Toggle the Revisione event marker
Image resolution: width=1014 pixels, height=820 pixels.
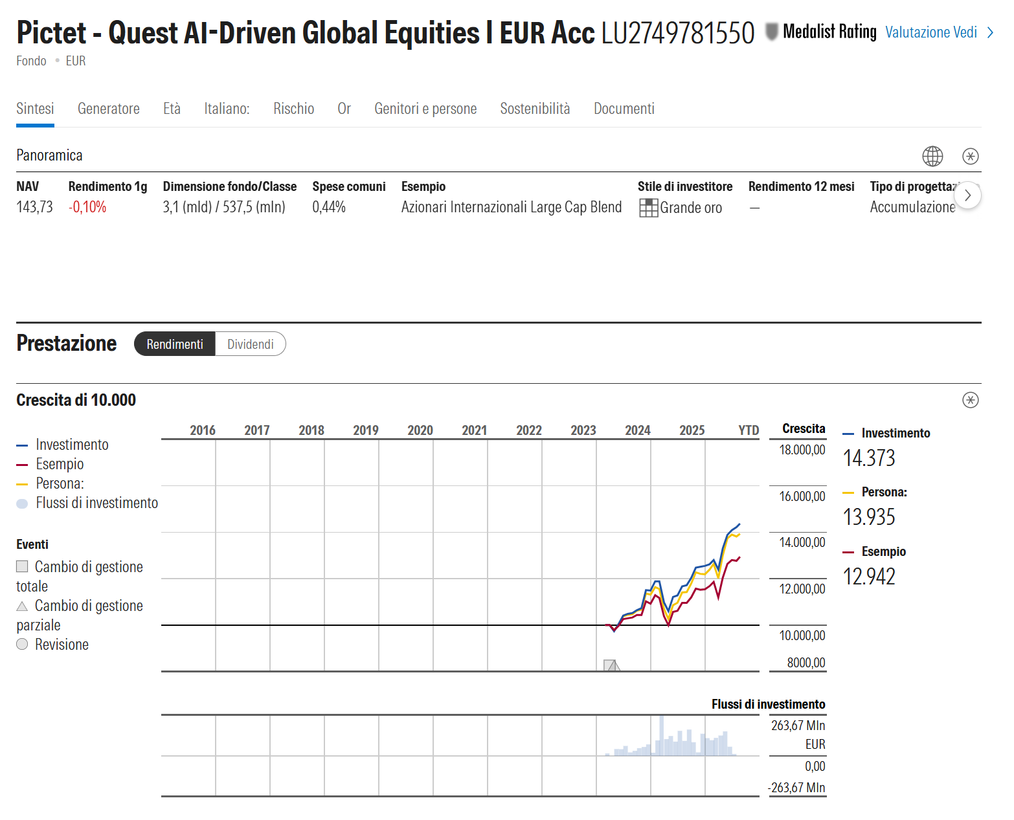click(52, 645)
